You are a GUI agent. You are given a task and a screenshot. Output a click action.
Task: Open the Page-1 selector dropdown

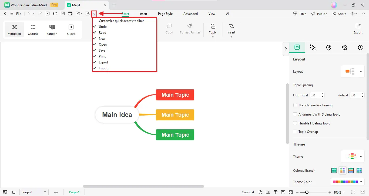tap(34, 192)
